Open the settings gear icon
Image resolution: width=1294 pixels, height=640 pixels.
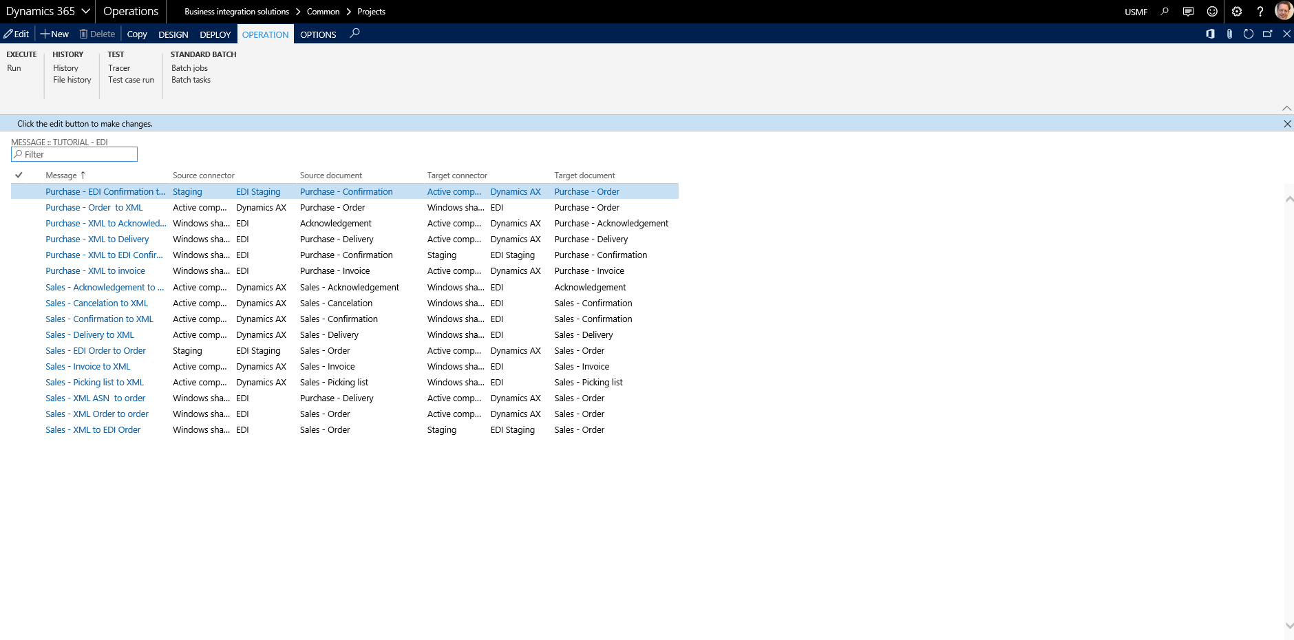(1237, 12)
